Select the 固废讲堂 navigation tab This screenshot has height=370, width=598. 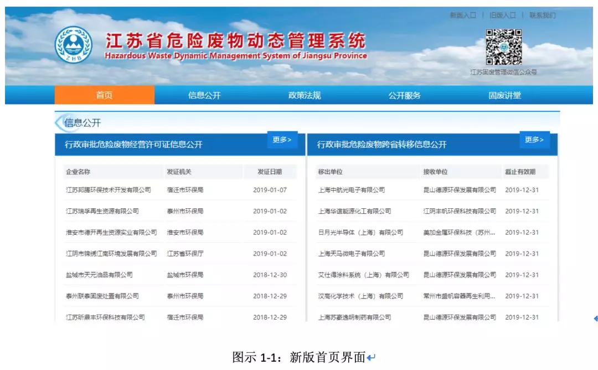pyautogui.click(x=504, y=95)
